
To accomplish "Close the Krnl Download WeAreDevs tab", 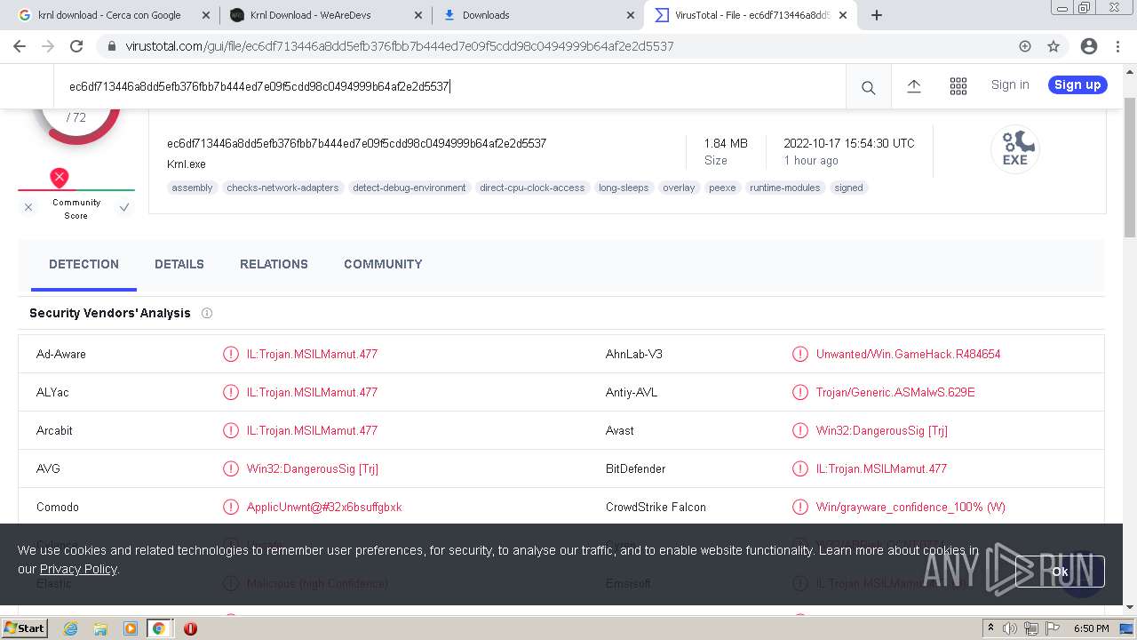I will click(x=418, y=15).
